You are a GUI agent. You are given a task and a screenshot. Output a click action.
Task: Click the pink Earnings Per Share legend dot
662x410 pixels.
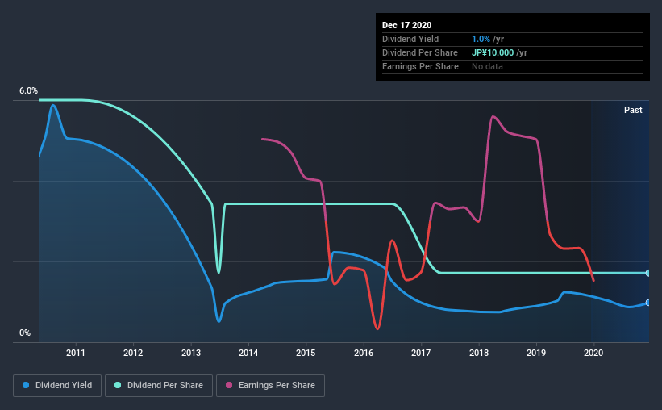click(229, 385)
